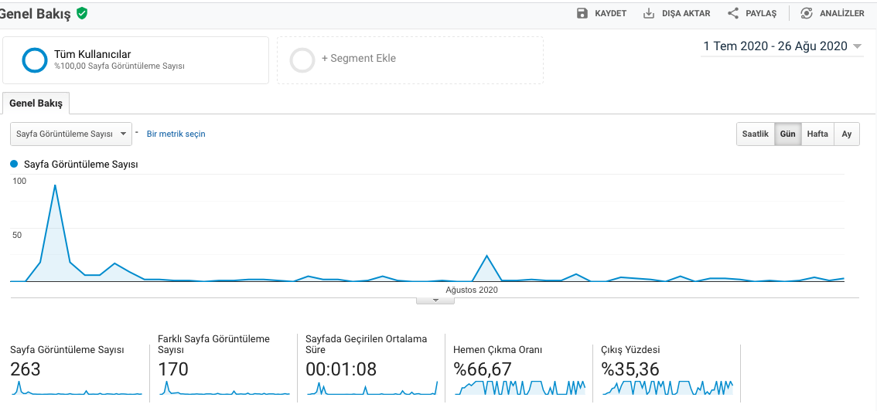The image size is (877, 411).
Task: Open the Sayfa Görüntüleme Sayısı metric dropdown
Action: [x=71, y=134]
